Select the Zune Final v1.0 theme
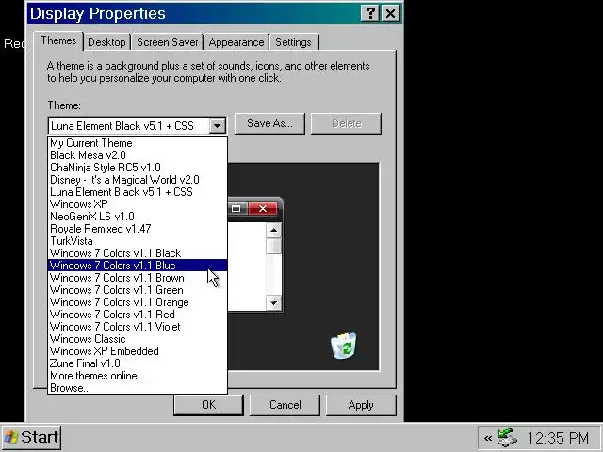603x452 pixels. pos(138,363)
